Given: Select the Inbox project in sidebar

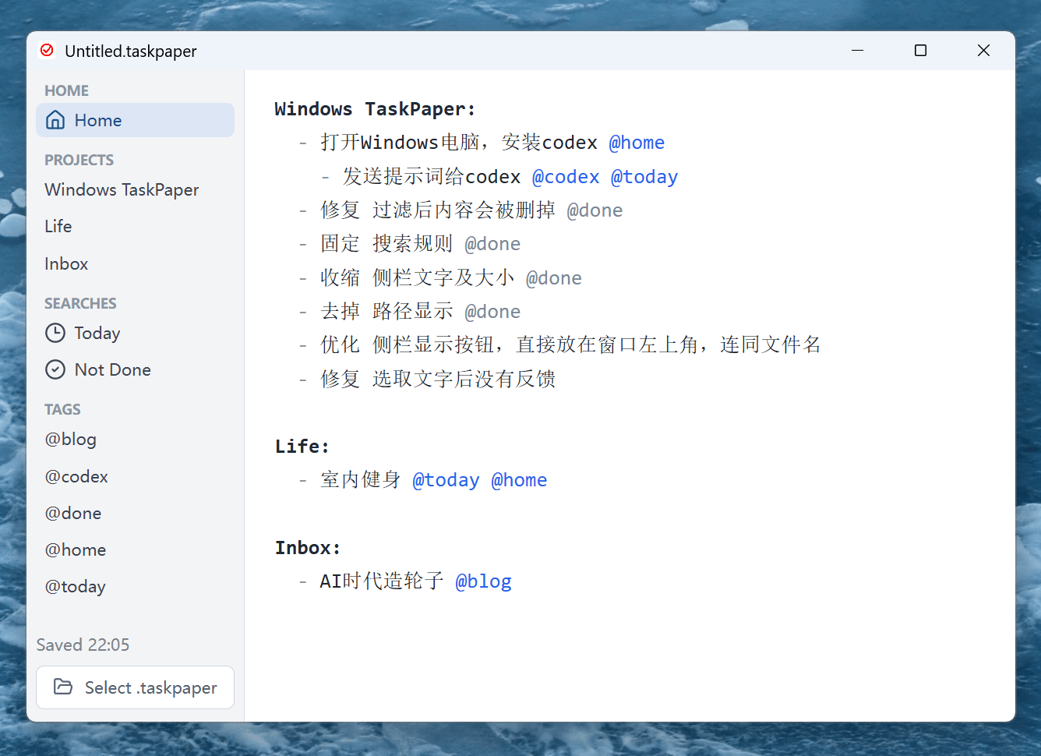Looking at the screenshot, I should pyautogui.click(x=66, y=263).
